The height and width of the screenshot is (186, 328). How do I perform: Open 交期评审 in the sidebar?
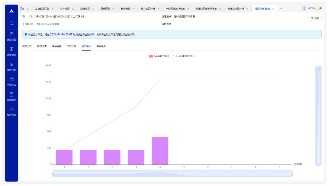click(x=11, y=82)
